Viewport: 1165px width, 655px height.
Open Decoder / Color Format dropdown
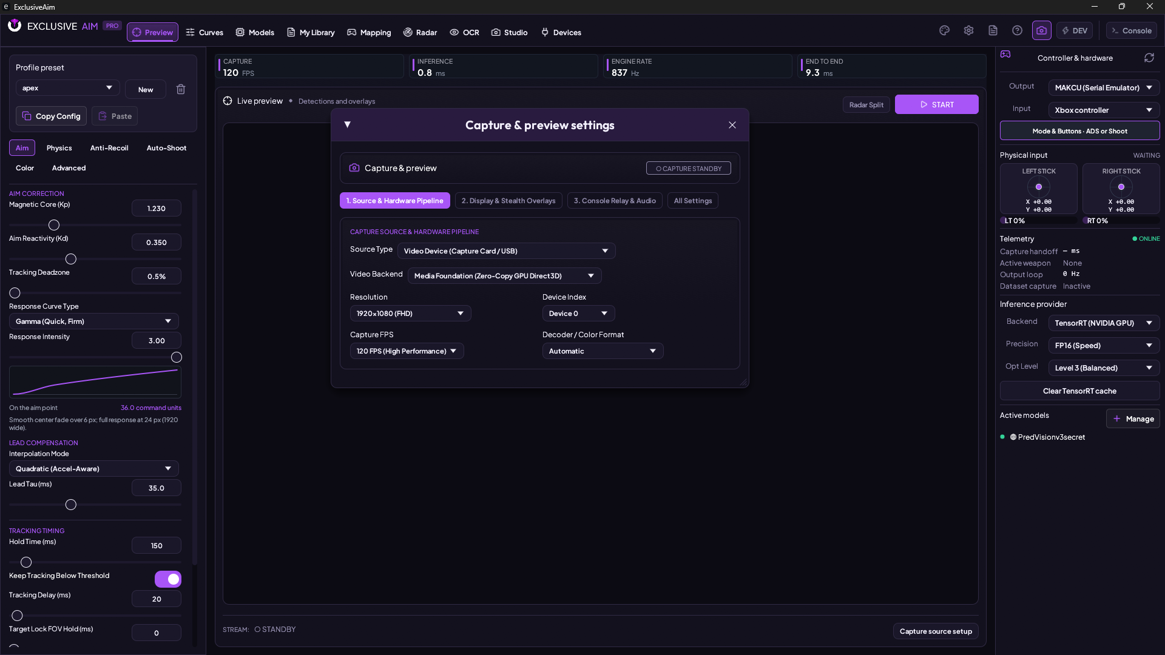603,351
